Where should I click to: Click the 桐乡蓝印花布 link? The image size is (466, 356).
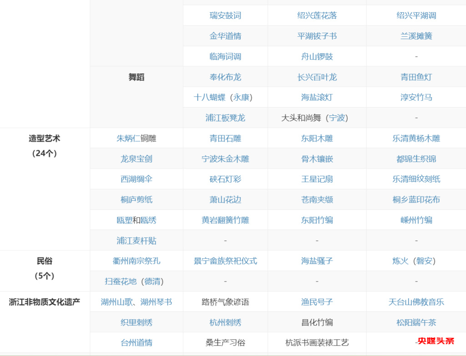tap(415, 199)
